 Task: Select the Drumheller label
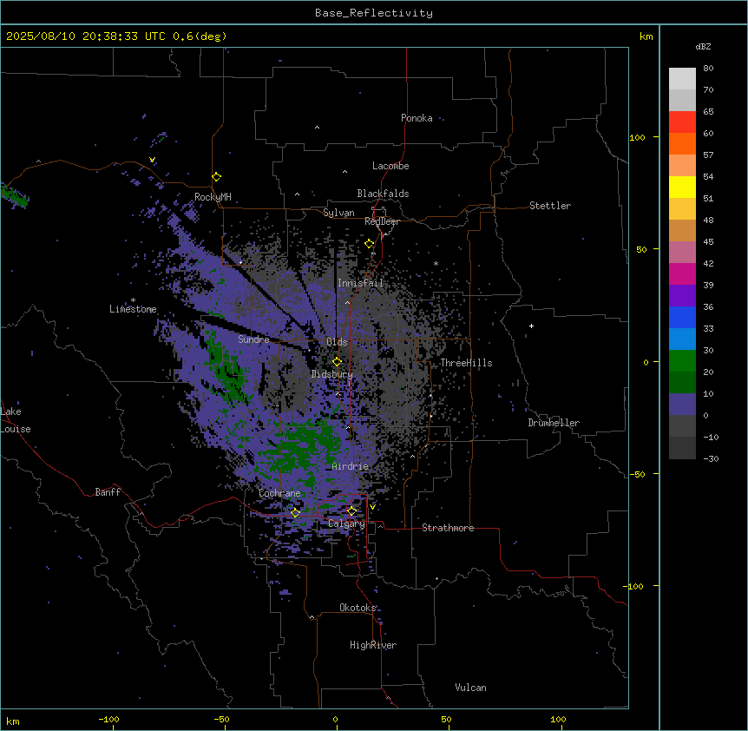coord(554,423)
